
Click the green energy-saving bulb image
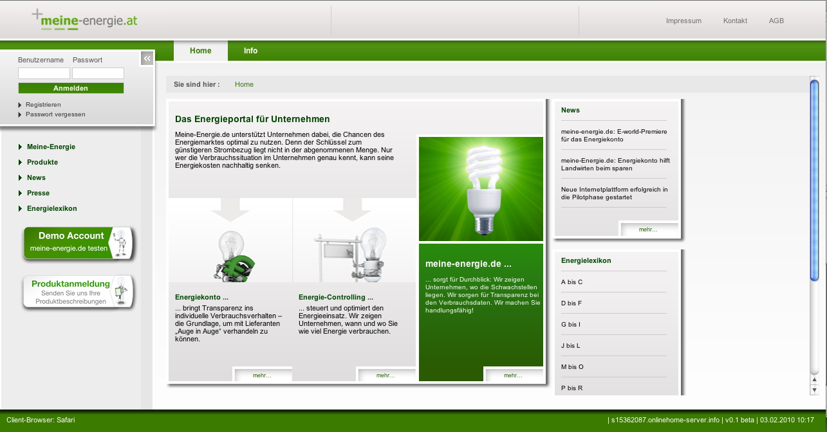481,189
